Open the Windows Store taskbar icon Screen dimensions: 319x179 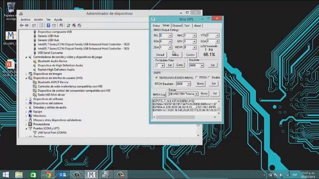33,175
